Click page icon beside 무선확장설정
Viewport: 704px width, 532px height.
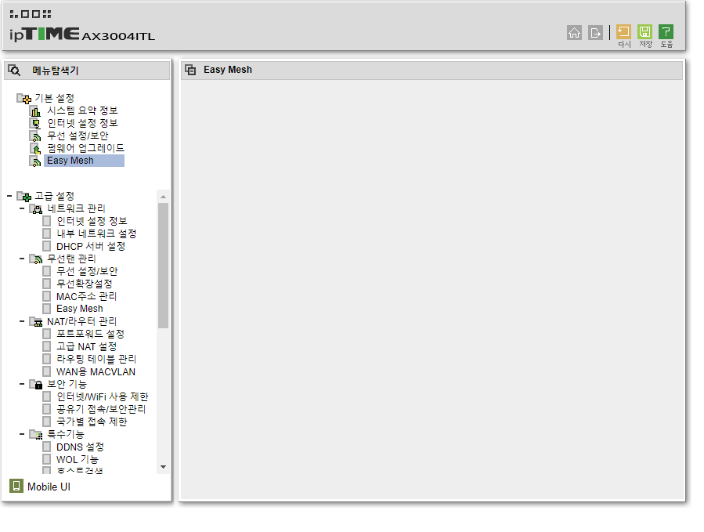click(x=47, y=284)
